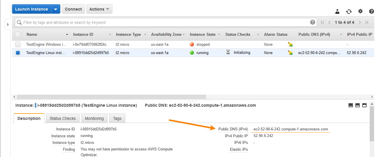Screen dimensions: 378x157
Task: Open the experiments flask icon
Action: [337, 11]
